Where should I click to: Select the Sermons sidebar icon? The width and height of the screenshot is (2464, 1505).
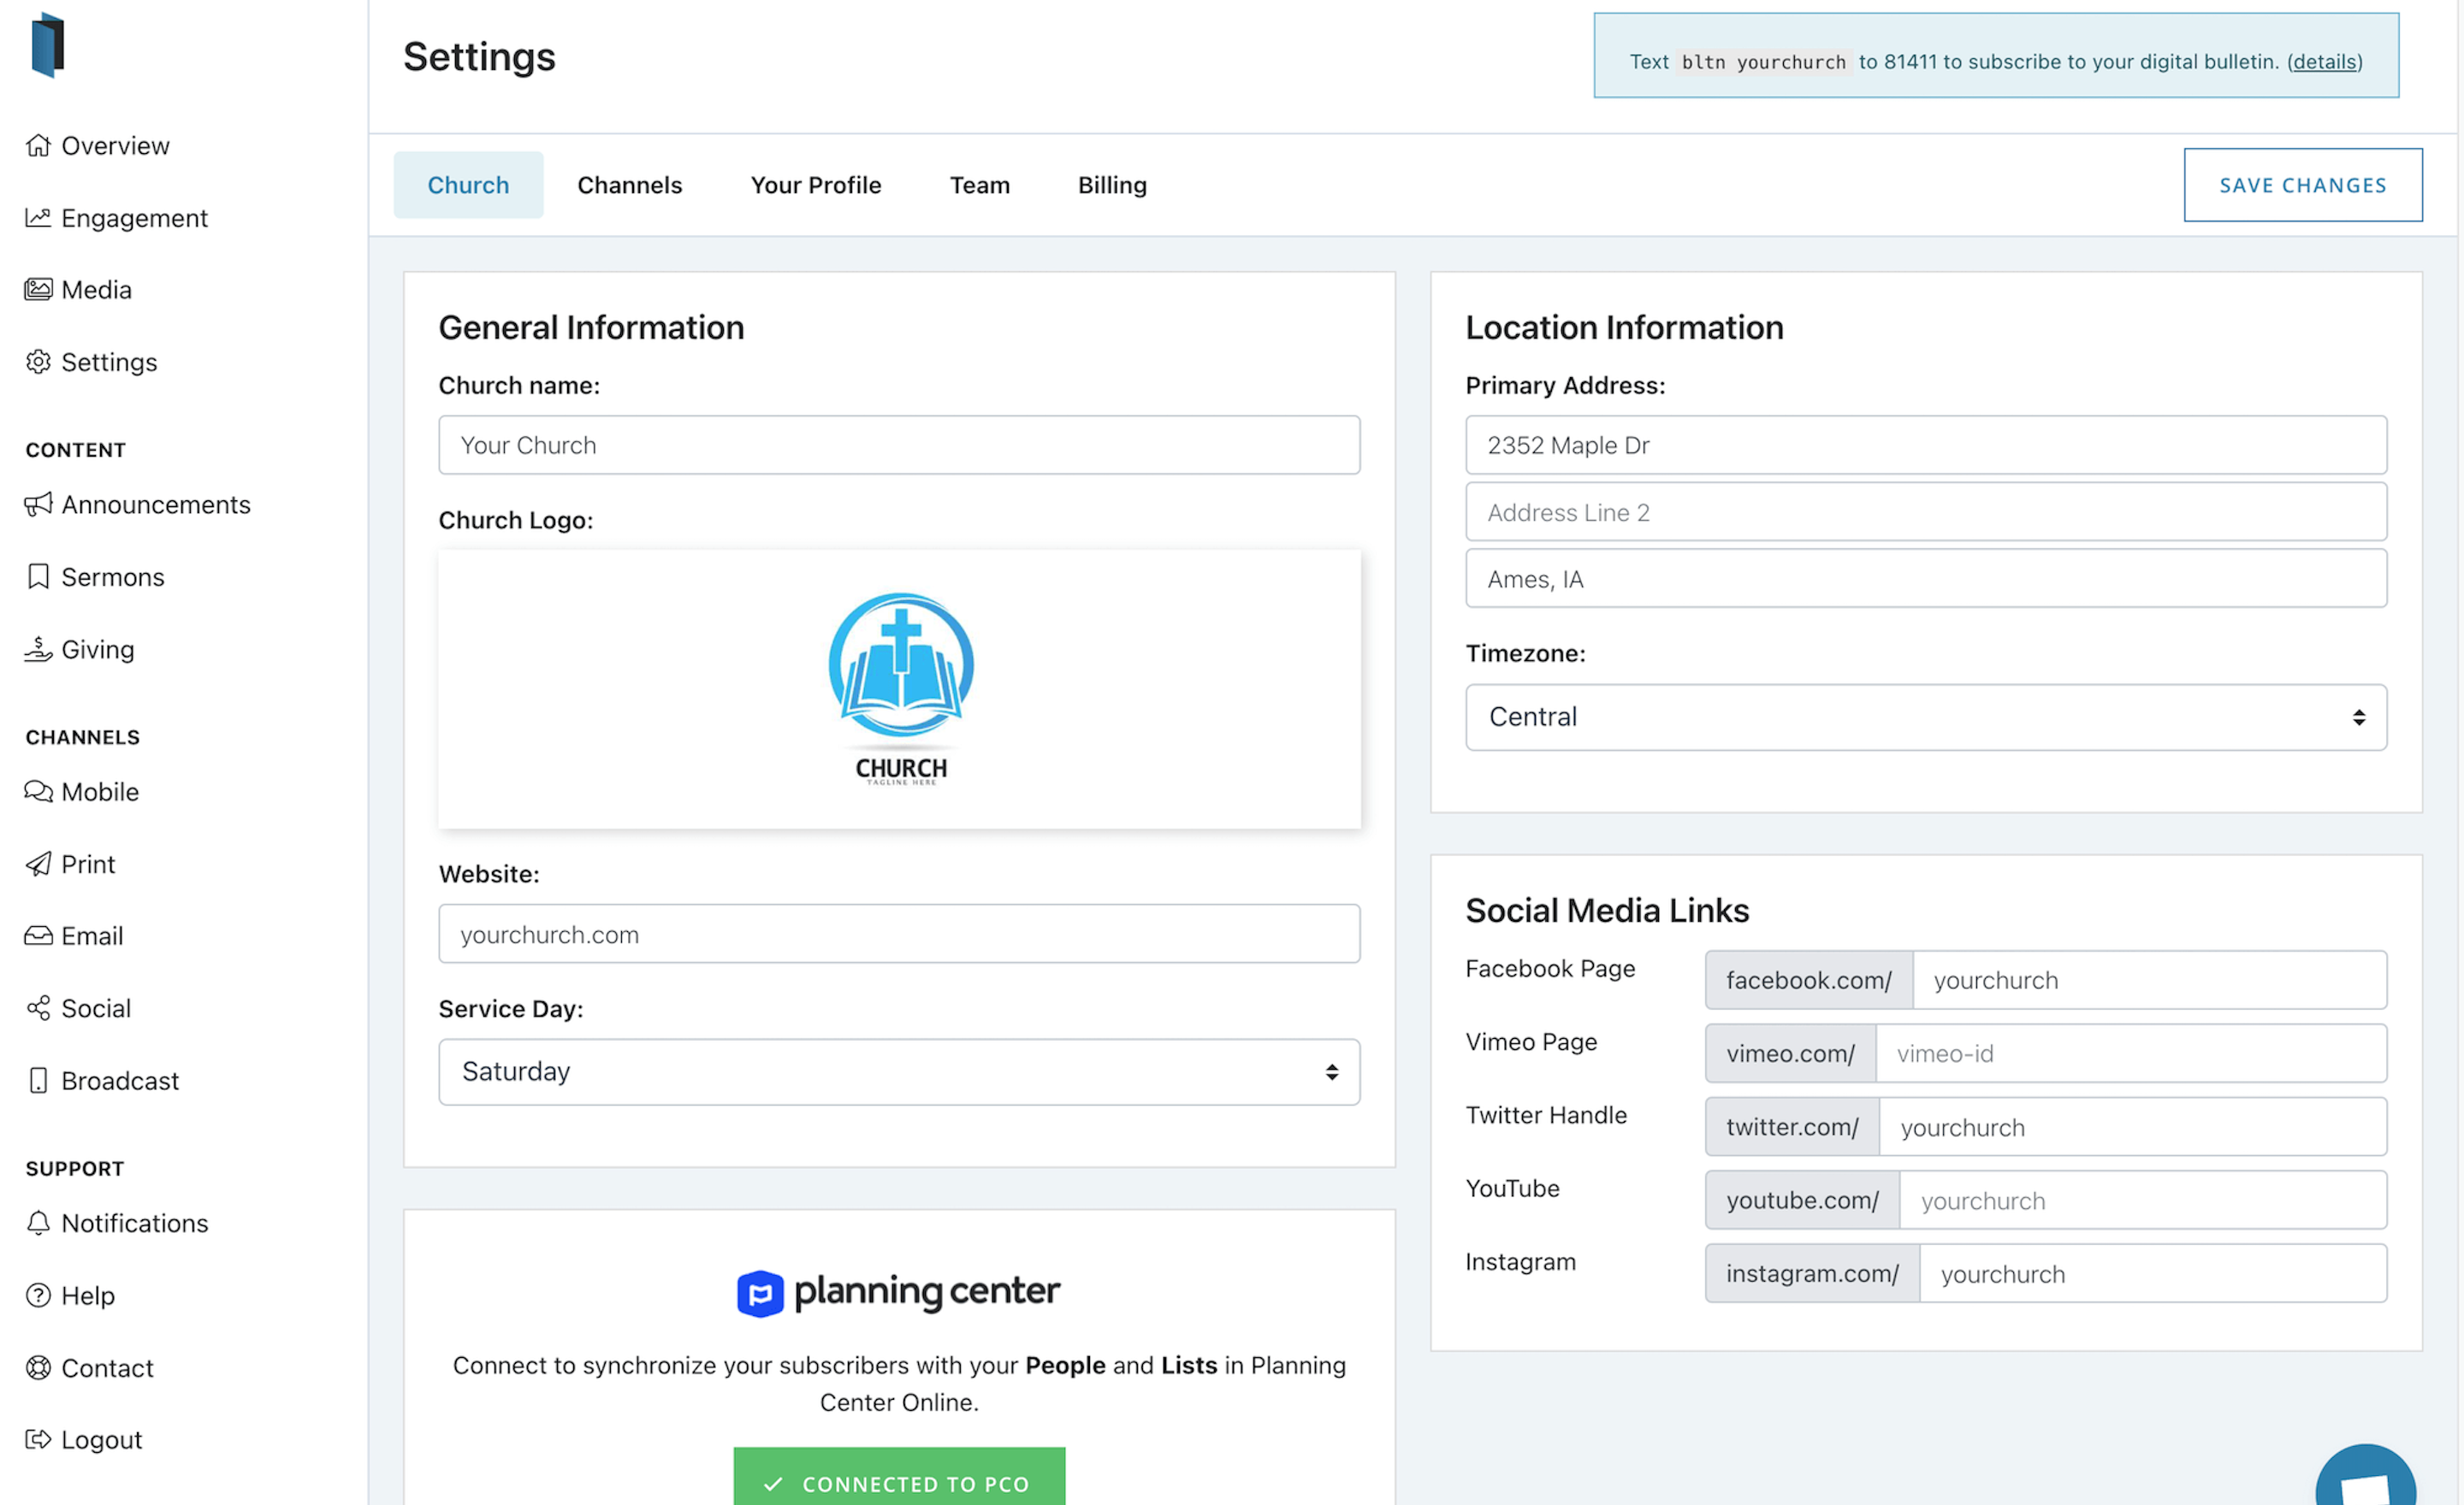point(38,575)
